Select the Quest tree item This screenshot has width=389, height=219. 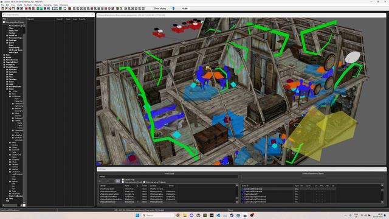coord(12,43)
